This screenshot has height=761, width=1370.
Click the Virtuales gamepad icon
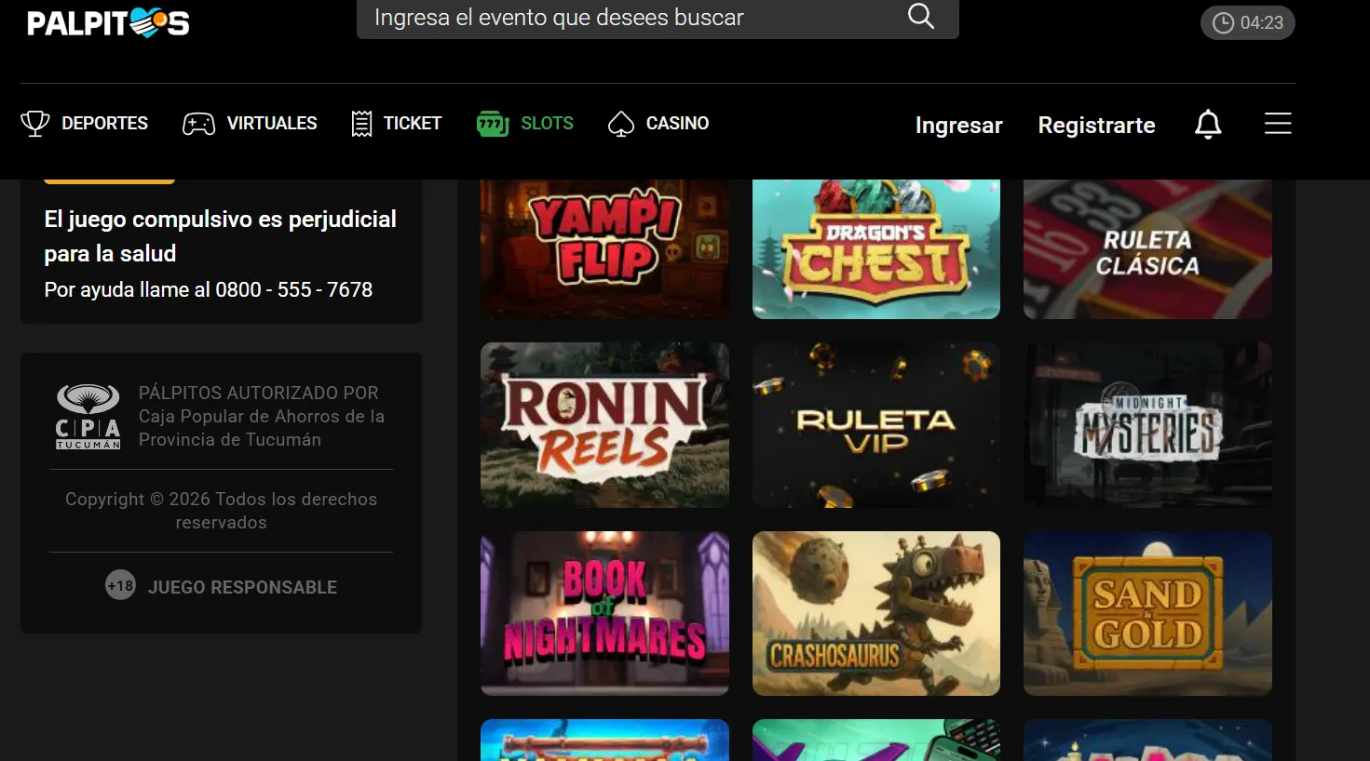(x=198, y=124)
